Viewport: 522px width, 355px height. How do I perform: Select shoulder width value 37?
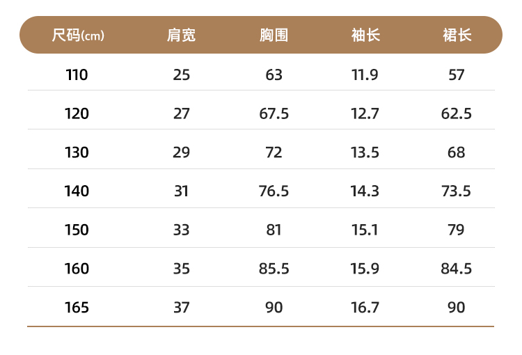(182, 307)
